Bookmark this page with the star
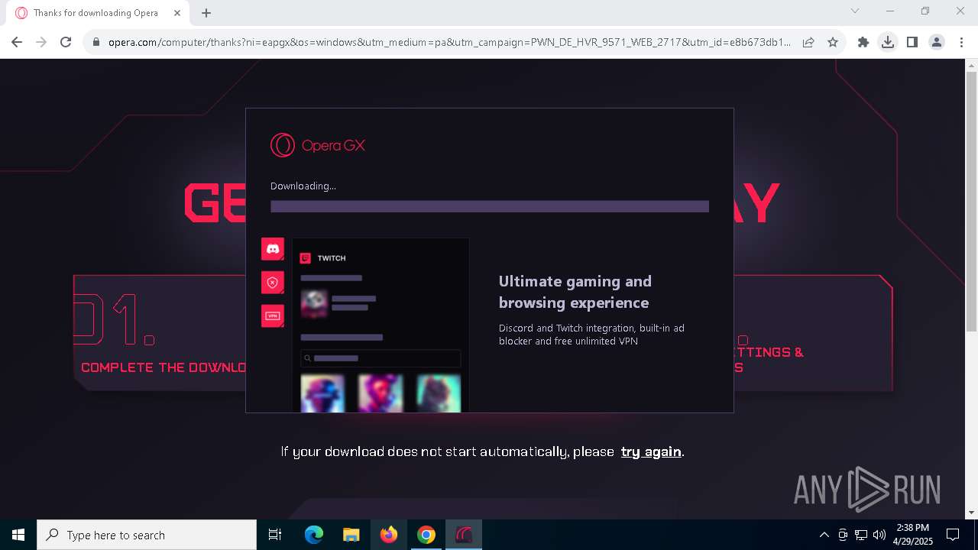This screenshot has height=550, width=978. point(833,43)
